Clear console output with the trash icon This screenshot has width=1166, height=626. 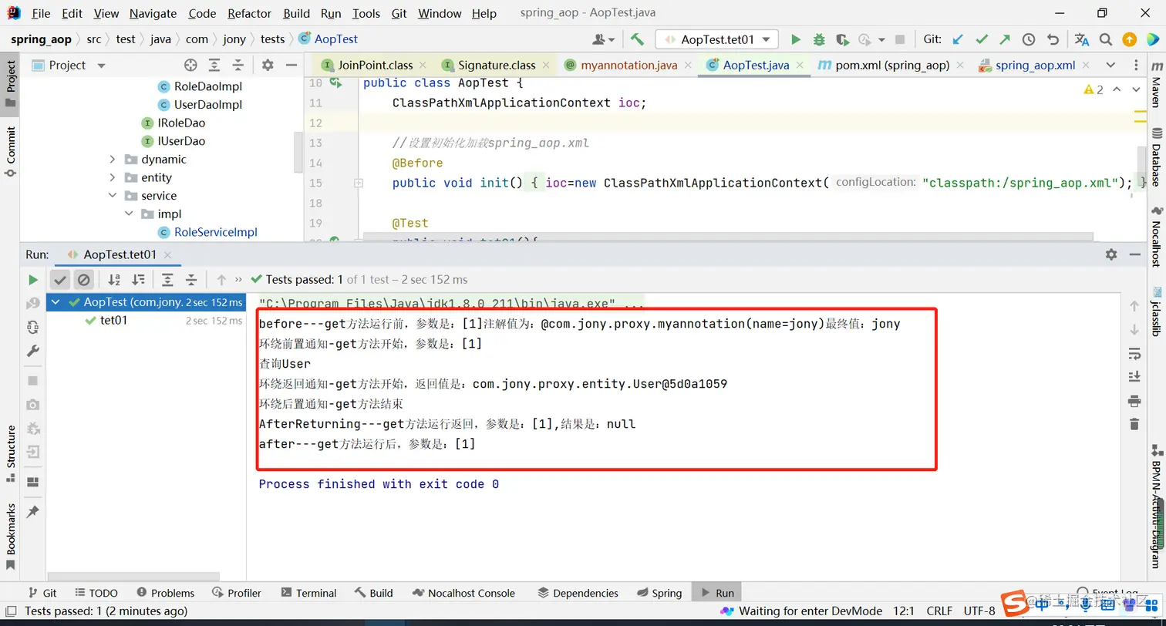[x=1134, y=424]
